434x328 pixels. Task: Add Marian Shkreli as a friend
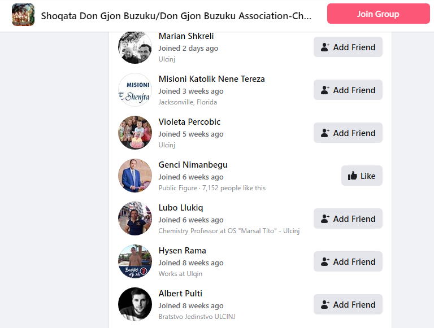[348, 47]
